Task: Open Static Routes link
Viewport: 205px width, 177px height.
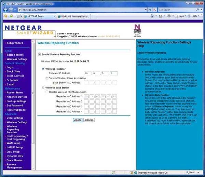Action: [x=14, y=160]
